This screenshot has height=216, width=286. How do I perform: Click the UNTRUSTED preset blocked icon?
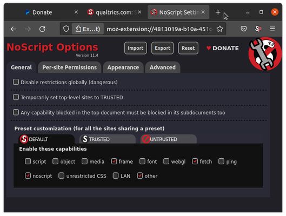tap(146, 139)
